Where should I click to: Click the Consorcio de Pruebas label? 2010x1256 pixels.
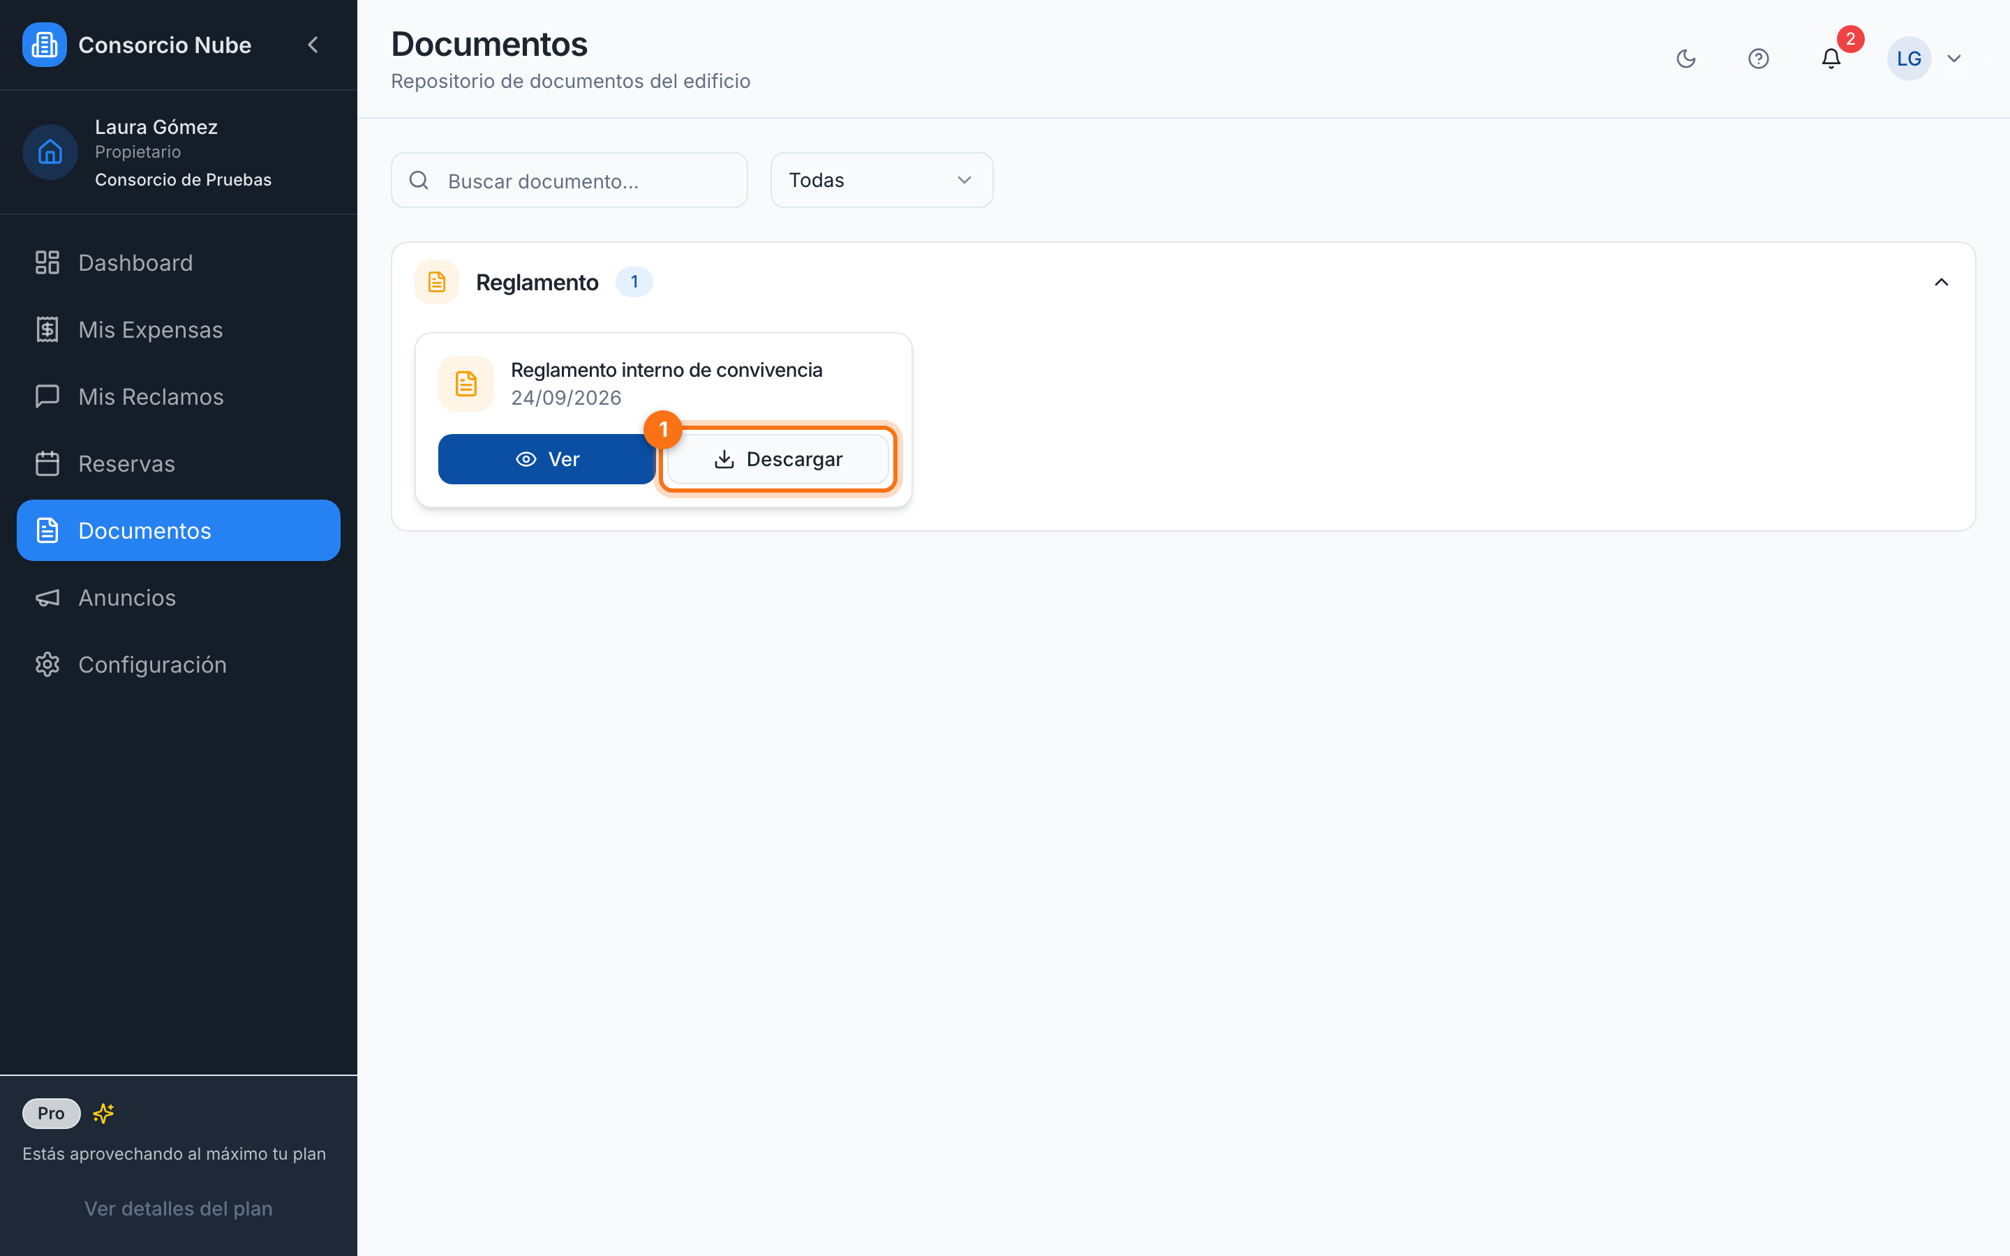[x=183, y=180]
